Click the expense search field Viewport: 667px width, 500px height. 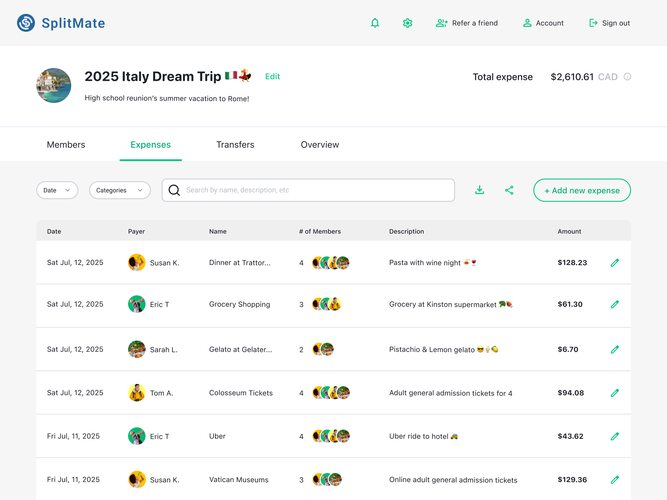tap(308, 190)
